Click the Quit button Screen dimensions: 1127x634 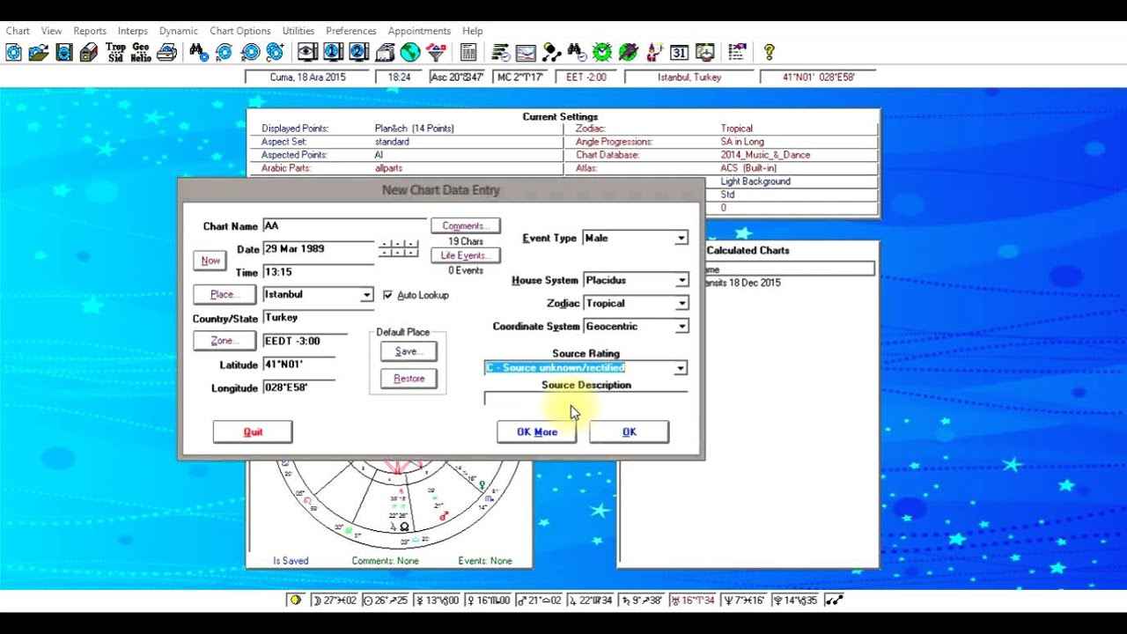[x=253, y=431]
